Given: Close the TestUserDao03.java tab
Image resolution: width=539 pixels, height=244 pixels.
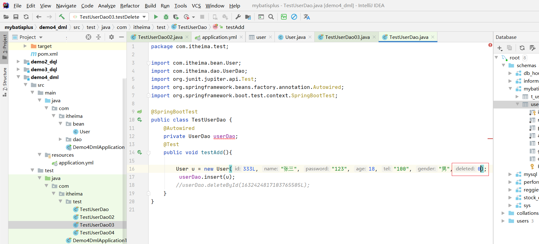Looking at the screenshot, I should tap(374, 37).
